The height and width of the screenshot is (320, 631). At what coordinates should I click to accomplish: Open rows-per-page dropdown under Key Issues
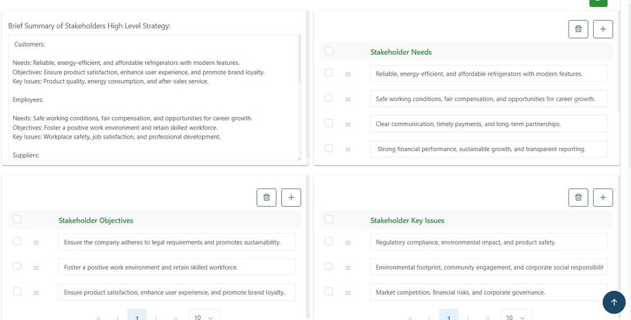click(x=516, y=317)
